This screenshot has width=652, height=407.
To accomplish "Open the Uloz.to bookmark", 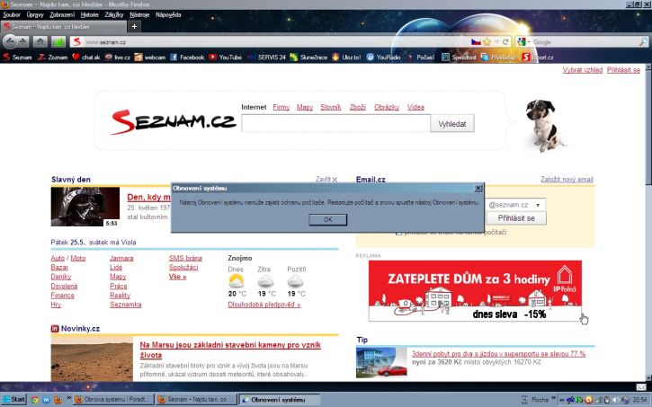I will point(346,58).
